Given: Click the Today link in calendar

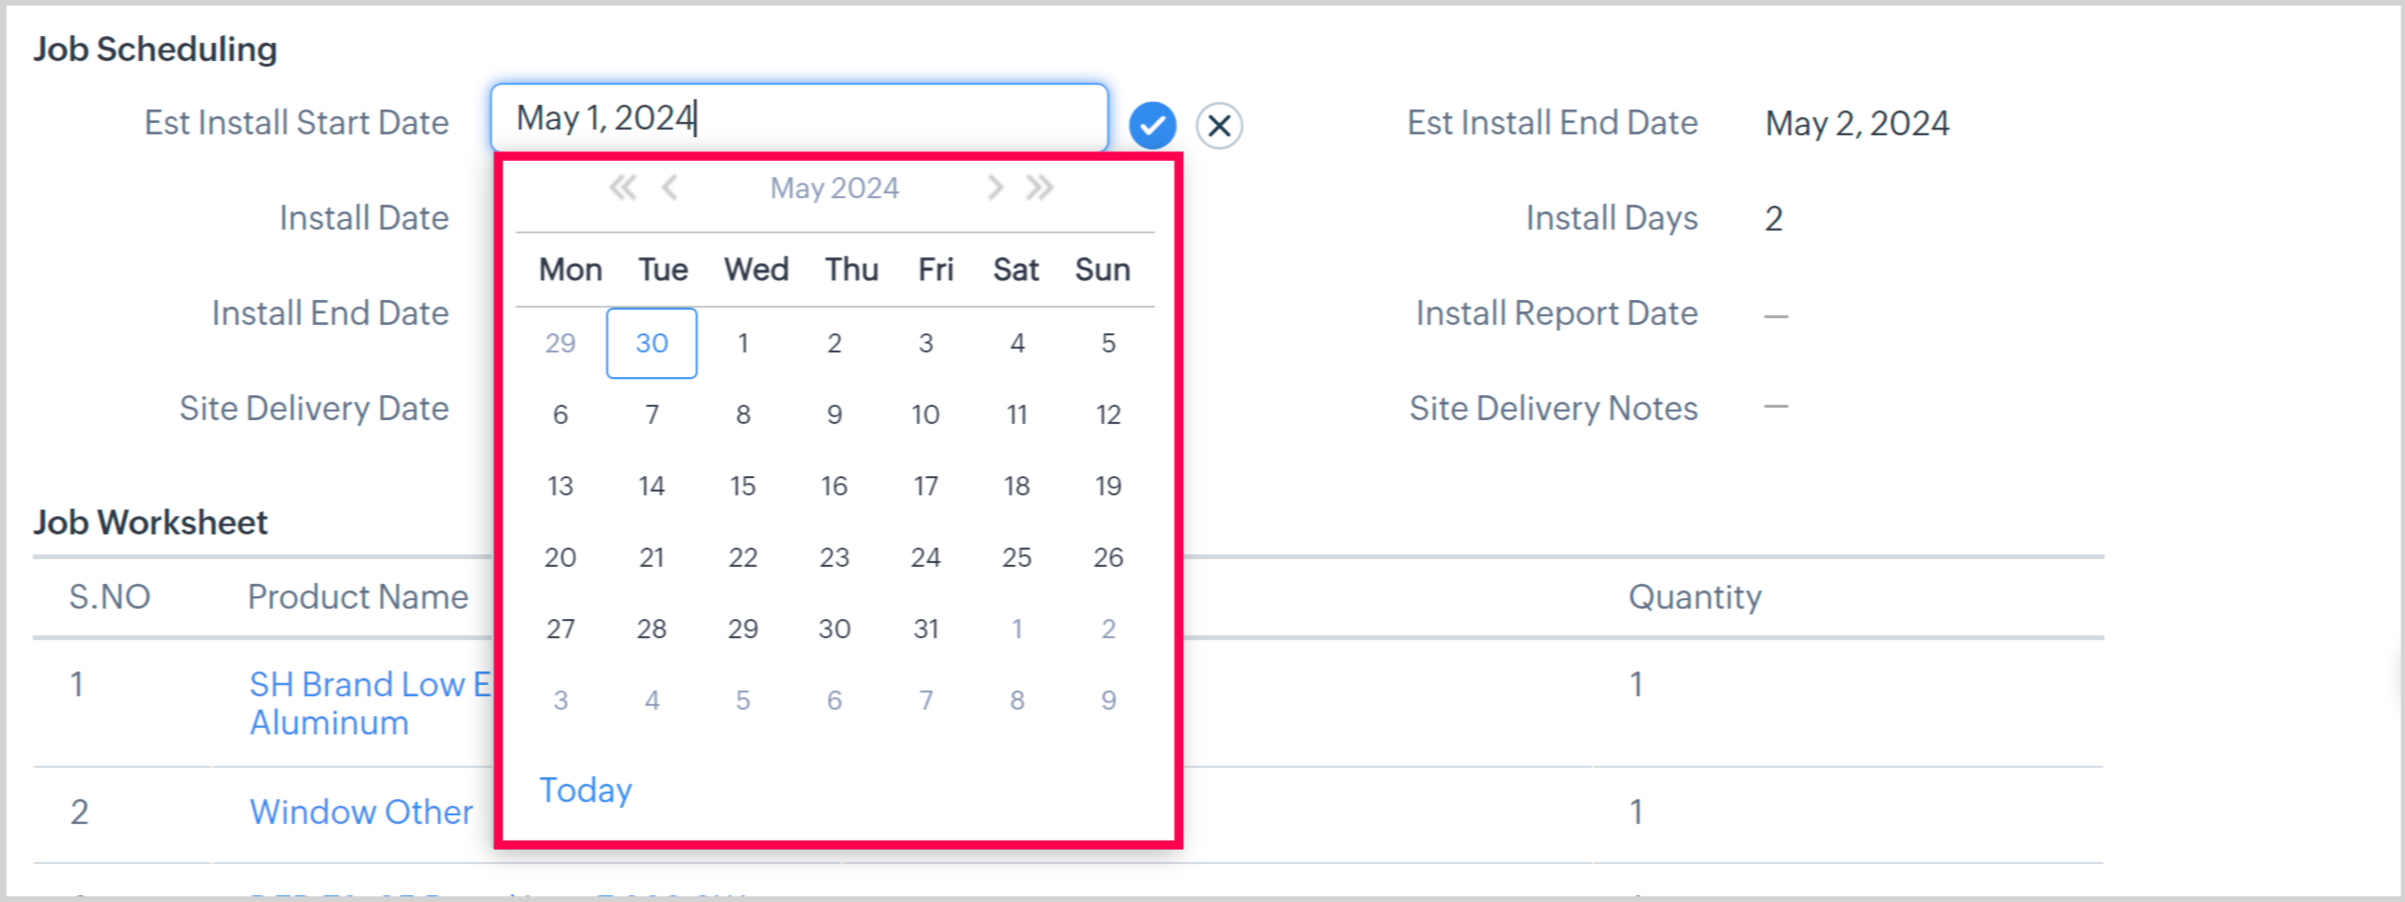Looking at the screenshot, I should tap(586, 790).
